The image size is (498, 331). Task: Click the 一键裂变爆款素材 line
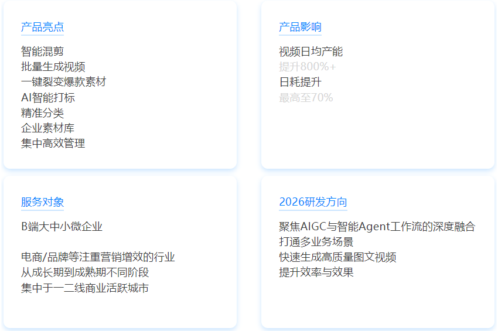pos(63,82)
